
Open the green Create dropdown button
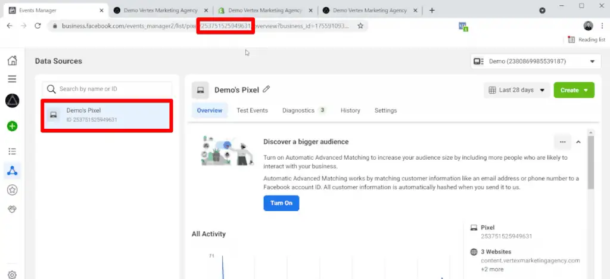(574, 90)
